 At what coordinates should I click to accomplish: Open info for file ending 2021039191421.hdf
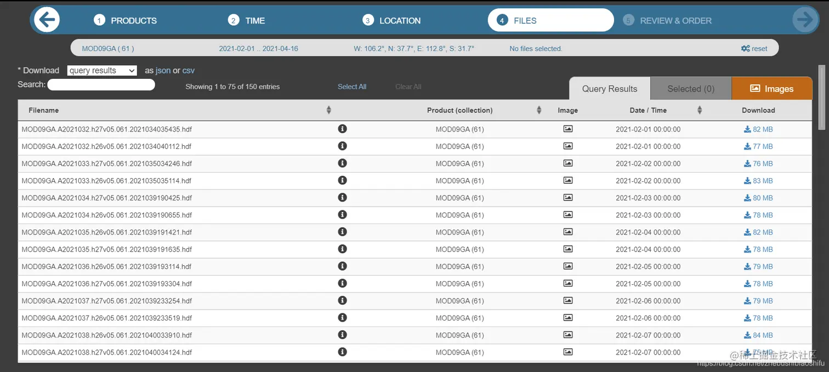click(343, 232)
